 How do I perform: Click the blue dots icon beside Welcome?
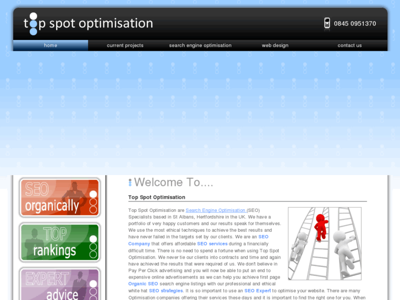pos(130,182)
